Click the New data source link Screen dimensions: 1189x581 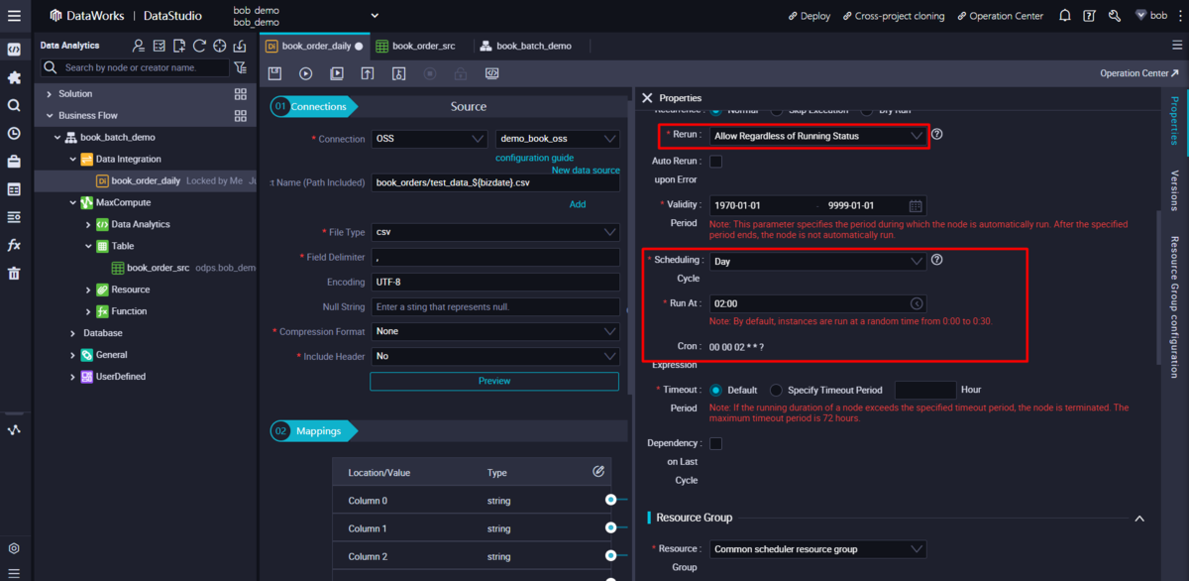[586, 171]
